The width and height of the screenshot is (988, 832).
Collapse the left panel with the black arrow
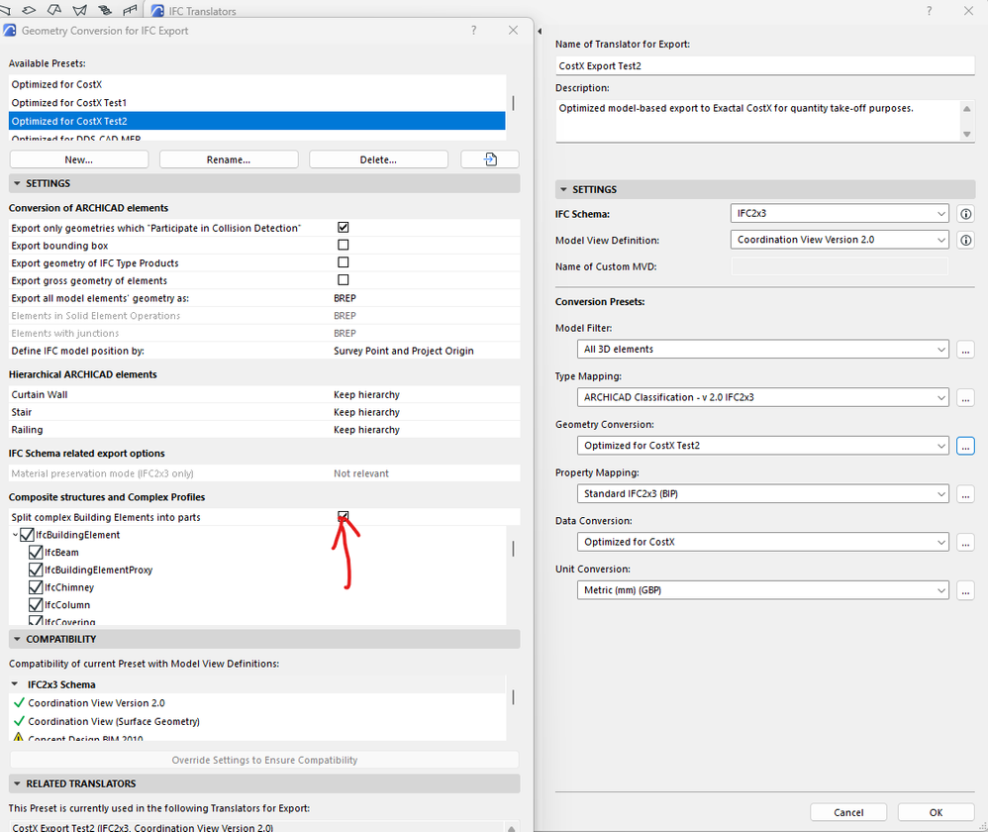pyautogui.click(x=540, y=31)
